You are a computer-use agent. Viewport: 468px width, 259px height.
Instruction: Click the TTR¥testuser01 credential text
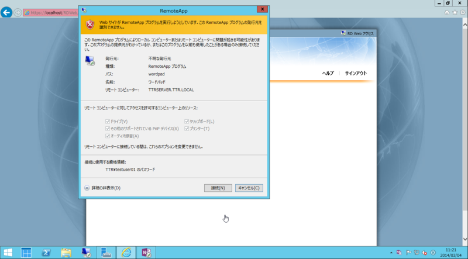130,170
